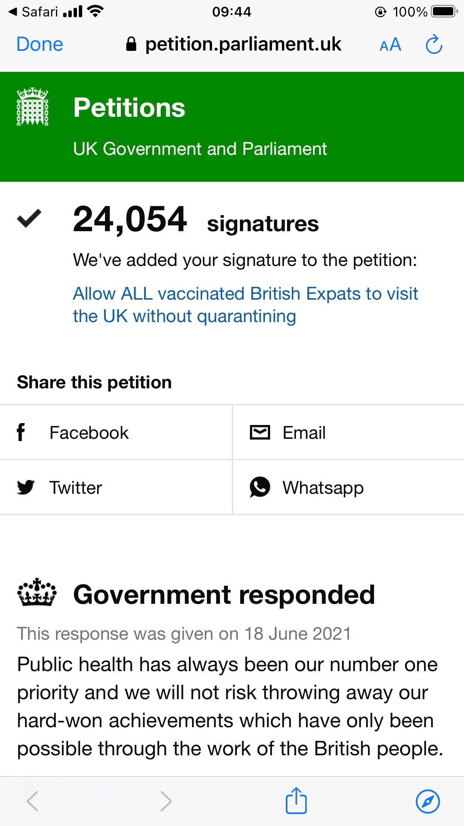464x826 pixels.
Task: Open Safari share sheet icon
Action: click(296, 801)
